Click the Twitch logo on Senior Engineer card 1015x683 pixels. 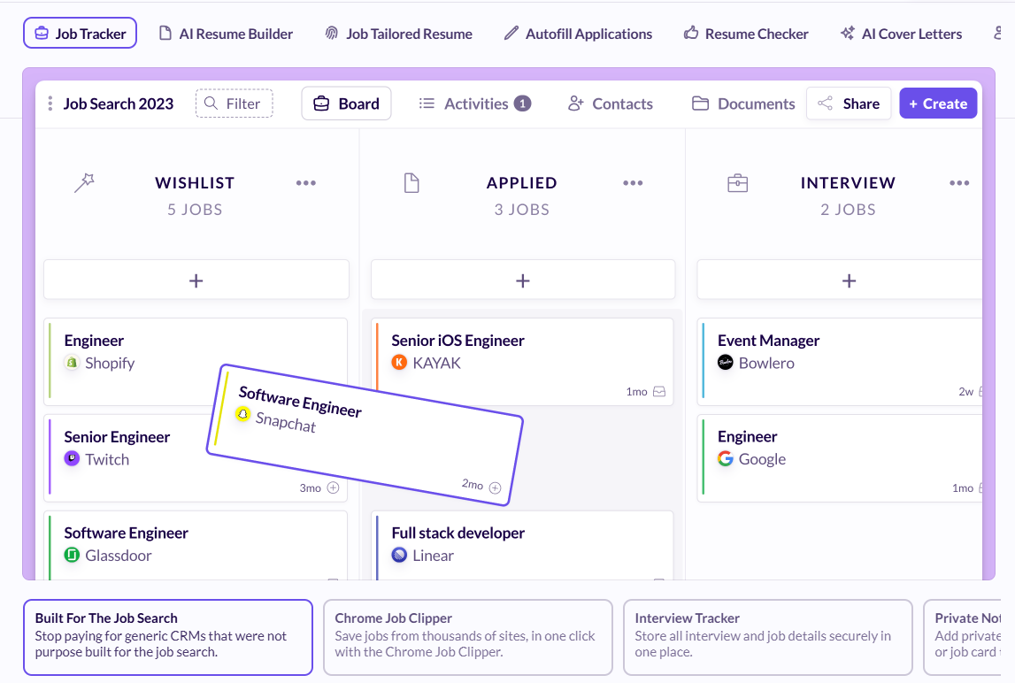[x=72, y=459]
